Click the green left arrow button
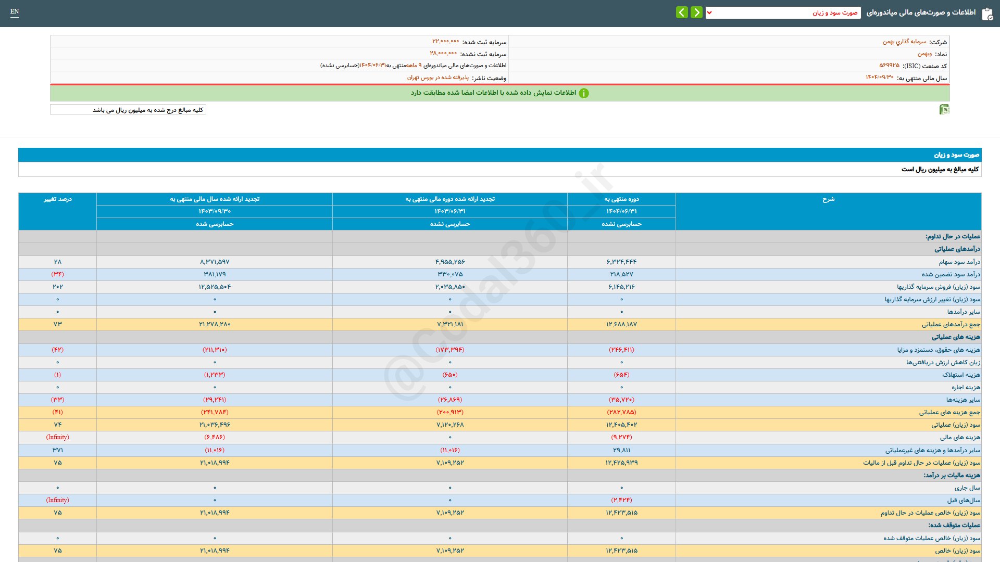This screenshot has width=1000, height=562. click(682, 12)
